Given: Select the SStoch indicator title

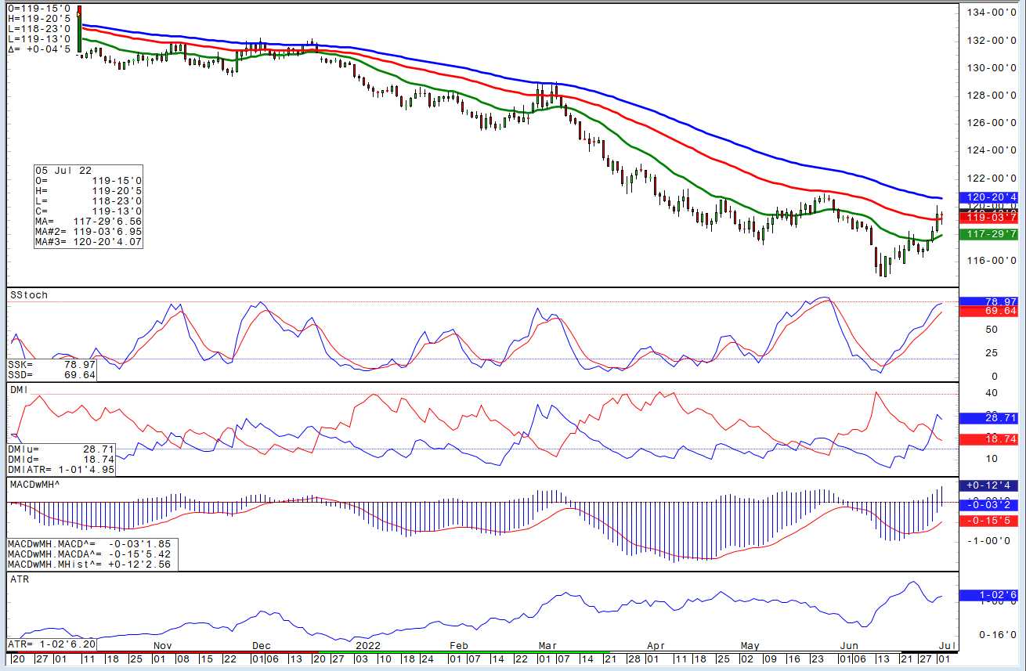Looking at the screenshot, I should 28,295.
